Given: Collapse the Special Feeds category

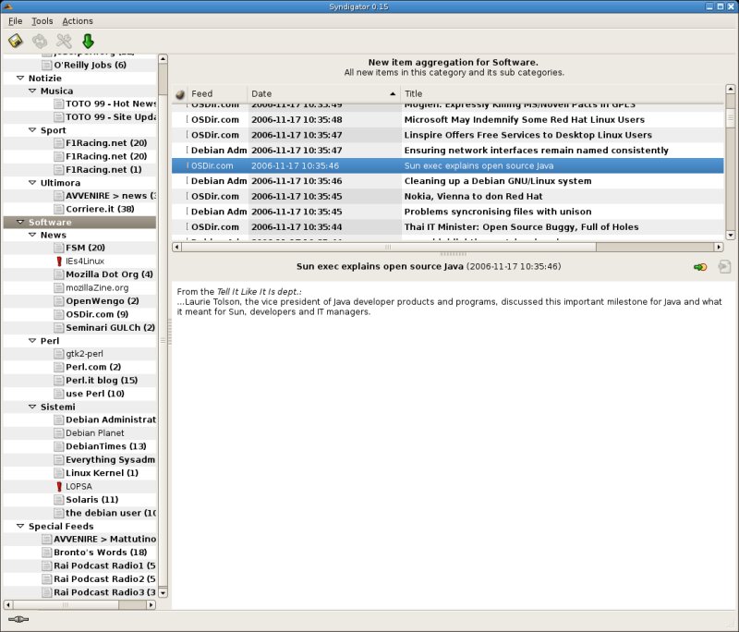Looking at the screenshot, I should [x=20, y=526].
